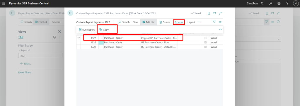The width and height of the screenshot is (300, 106).
Task: Open the Process menu tab
Action: (179, 22)
